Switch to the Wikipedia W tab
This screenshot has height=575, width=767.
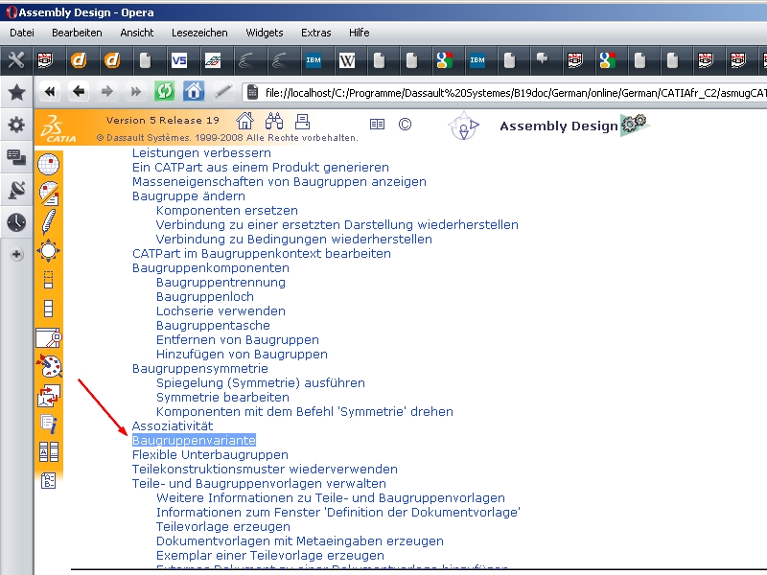point(347,60)
